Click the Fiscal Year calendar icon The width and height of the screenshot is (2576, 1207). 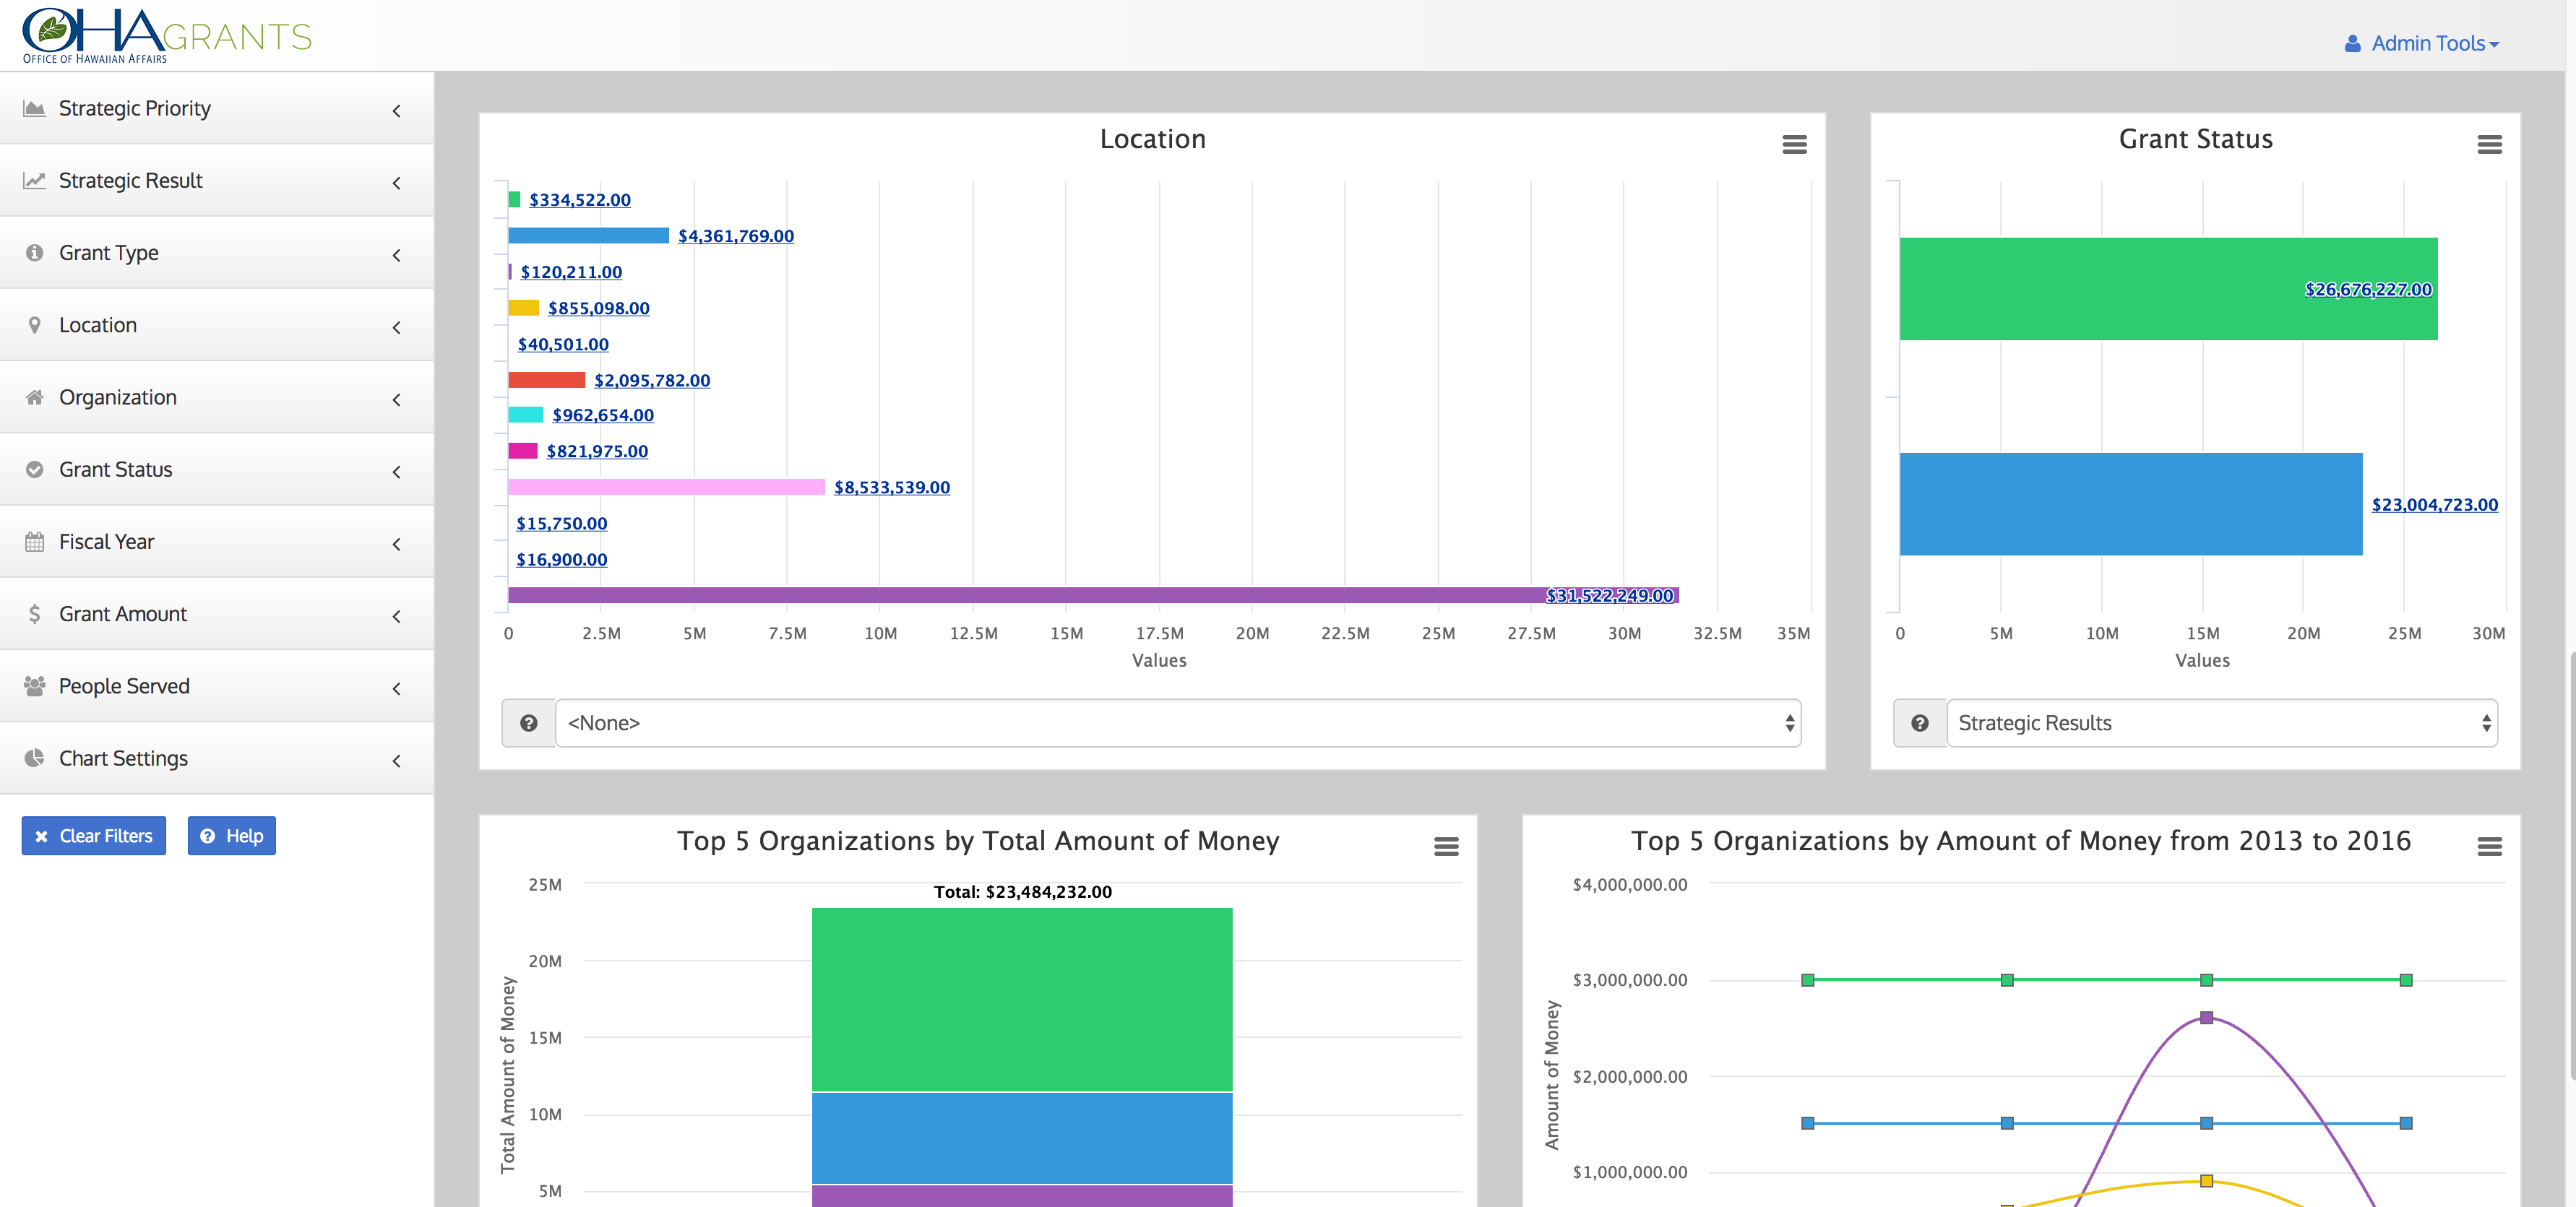click(35, 542)
